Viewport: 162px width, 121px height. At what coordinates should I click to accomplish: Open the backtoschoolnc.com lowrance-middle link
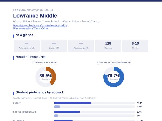[40, 25]
